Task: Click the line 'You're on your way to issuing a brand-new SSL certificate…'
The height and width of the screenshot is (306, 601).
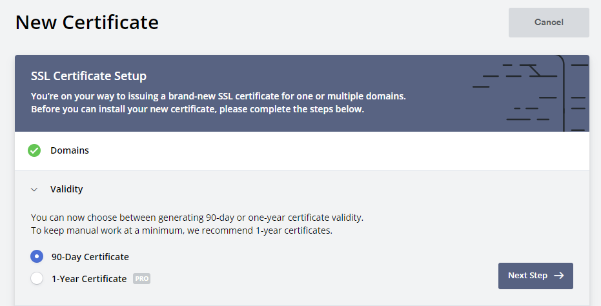Action: (x=218, y=96)
